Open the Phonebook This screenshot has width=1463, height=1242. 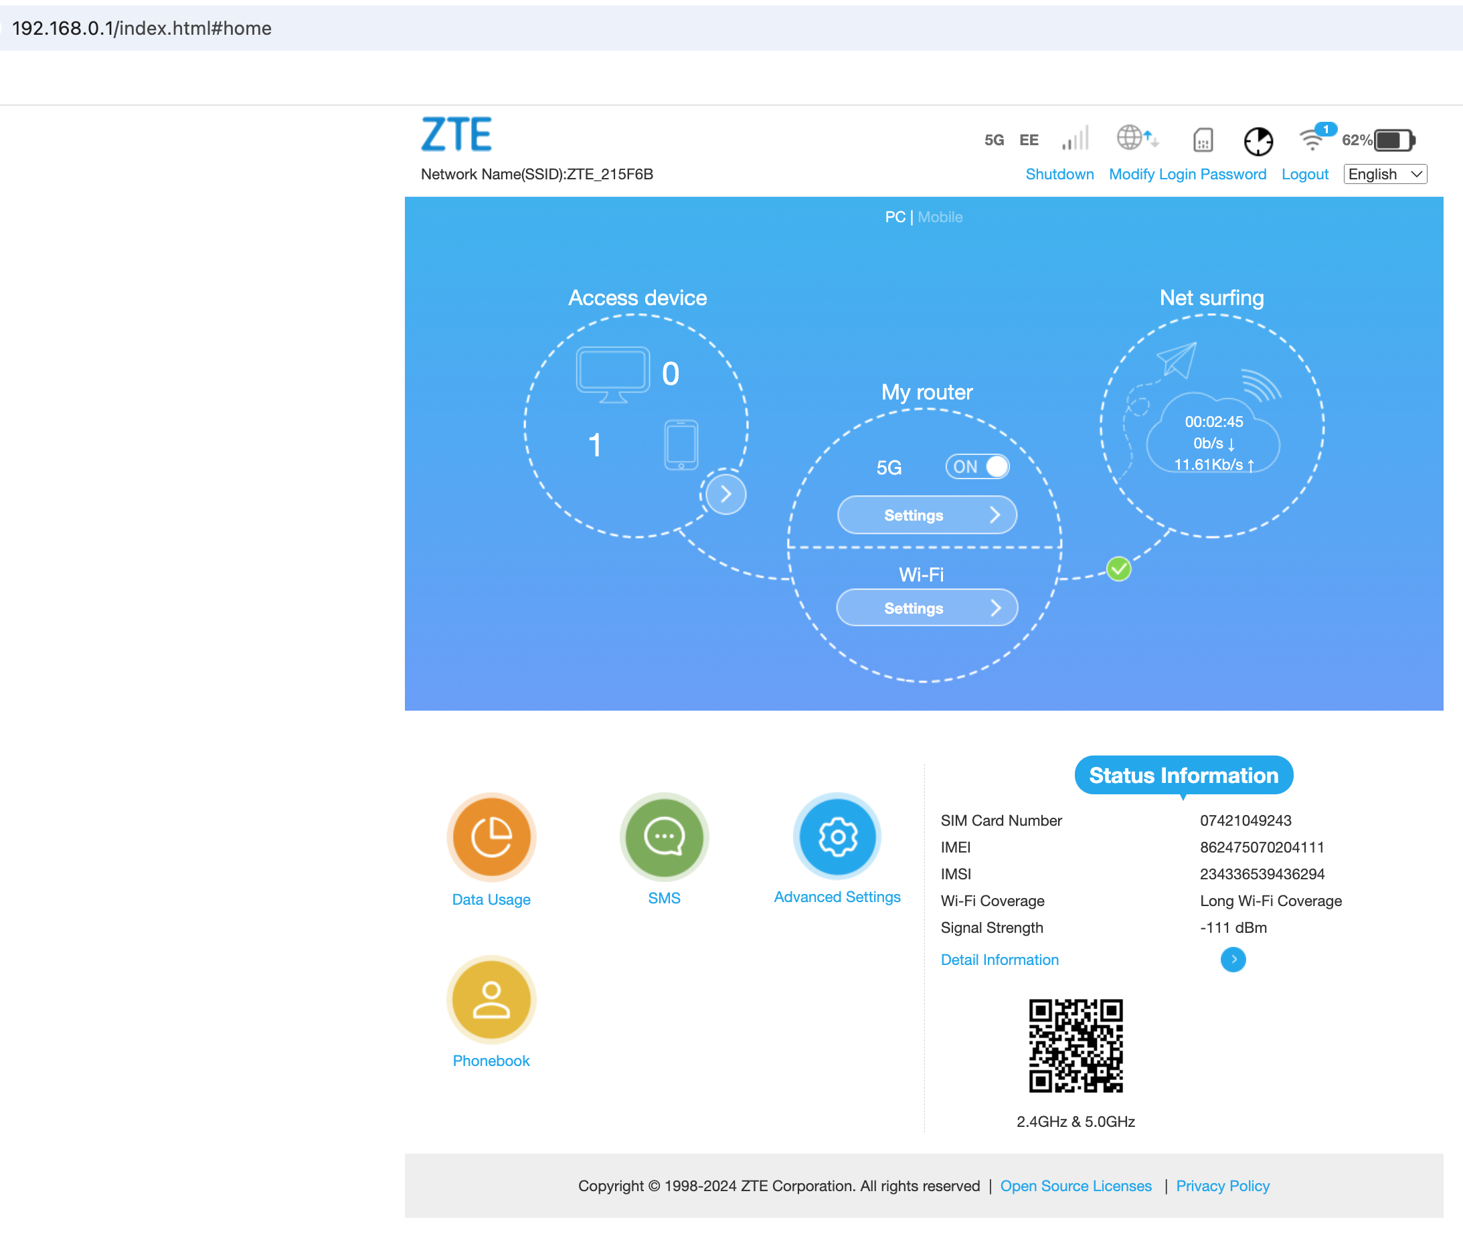coord(491,1000)
